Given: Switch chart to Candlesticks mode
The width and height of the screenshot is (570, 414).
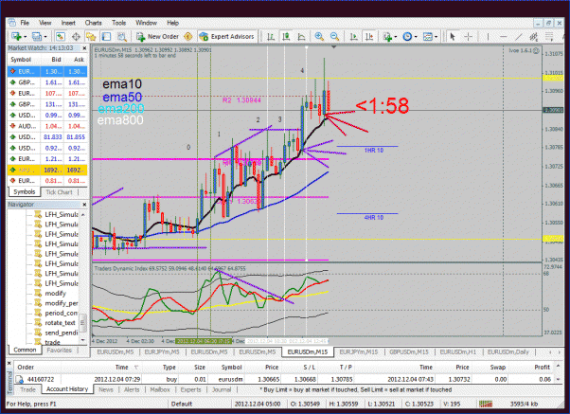Looking at the screenshot, I should [286, 36].
